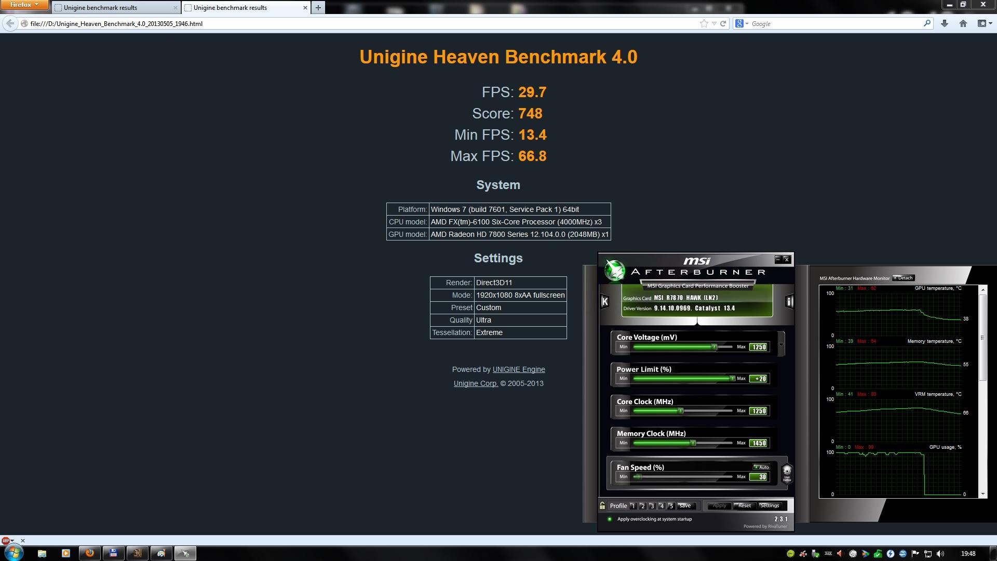Screen dimensions: 997x561
Task: Switch to the Paint taskbar button
Action: coord(161,553)
